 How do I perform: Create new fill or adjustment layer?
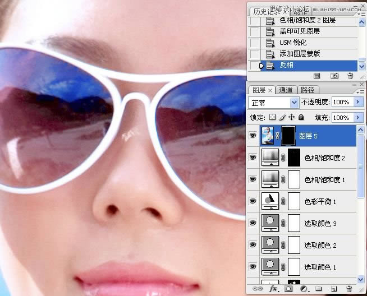pos(304,289)
